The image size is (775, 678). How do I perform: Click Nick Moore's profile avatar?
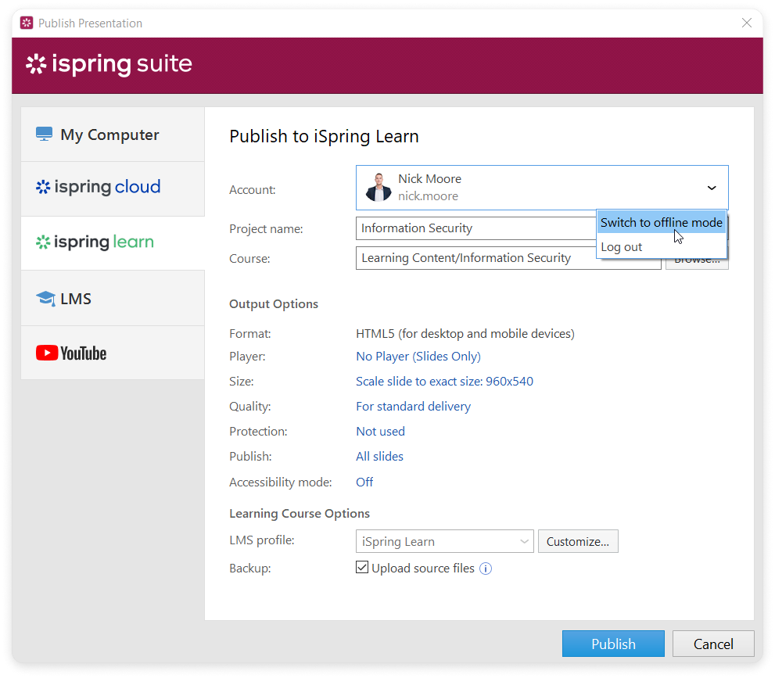(x=379, y=187)
